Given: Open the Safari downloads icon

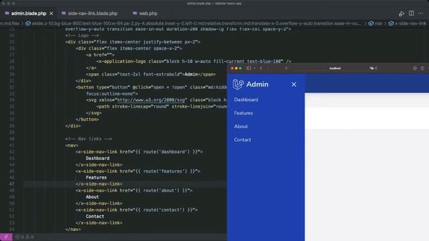Looking at the screenshot, I should pyautogui.click(x=415, y=68).
